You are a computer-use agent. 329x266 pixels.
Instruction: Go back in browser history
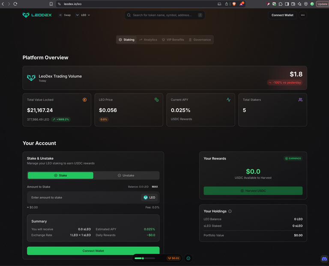click(x=3, y=4)
